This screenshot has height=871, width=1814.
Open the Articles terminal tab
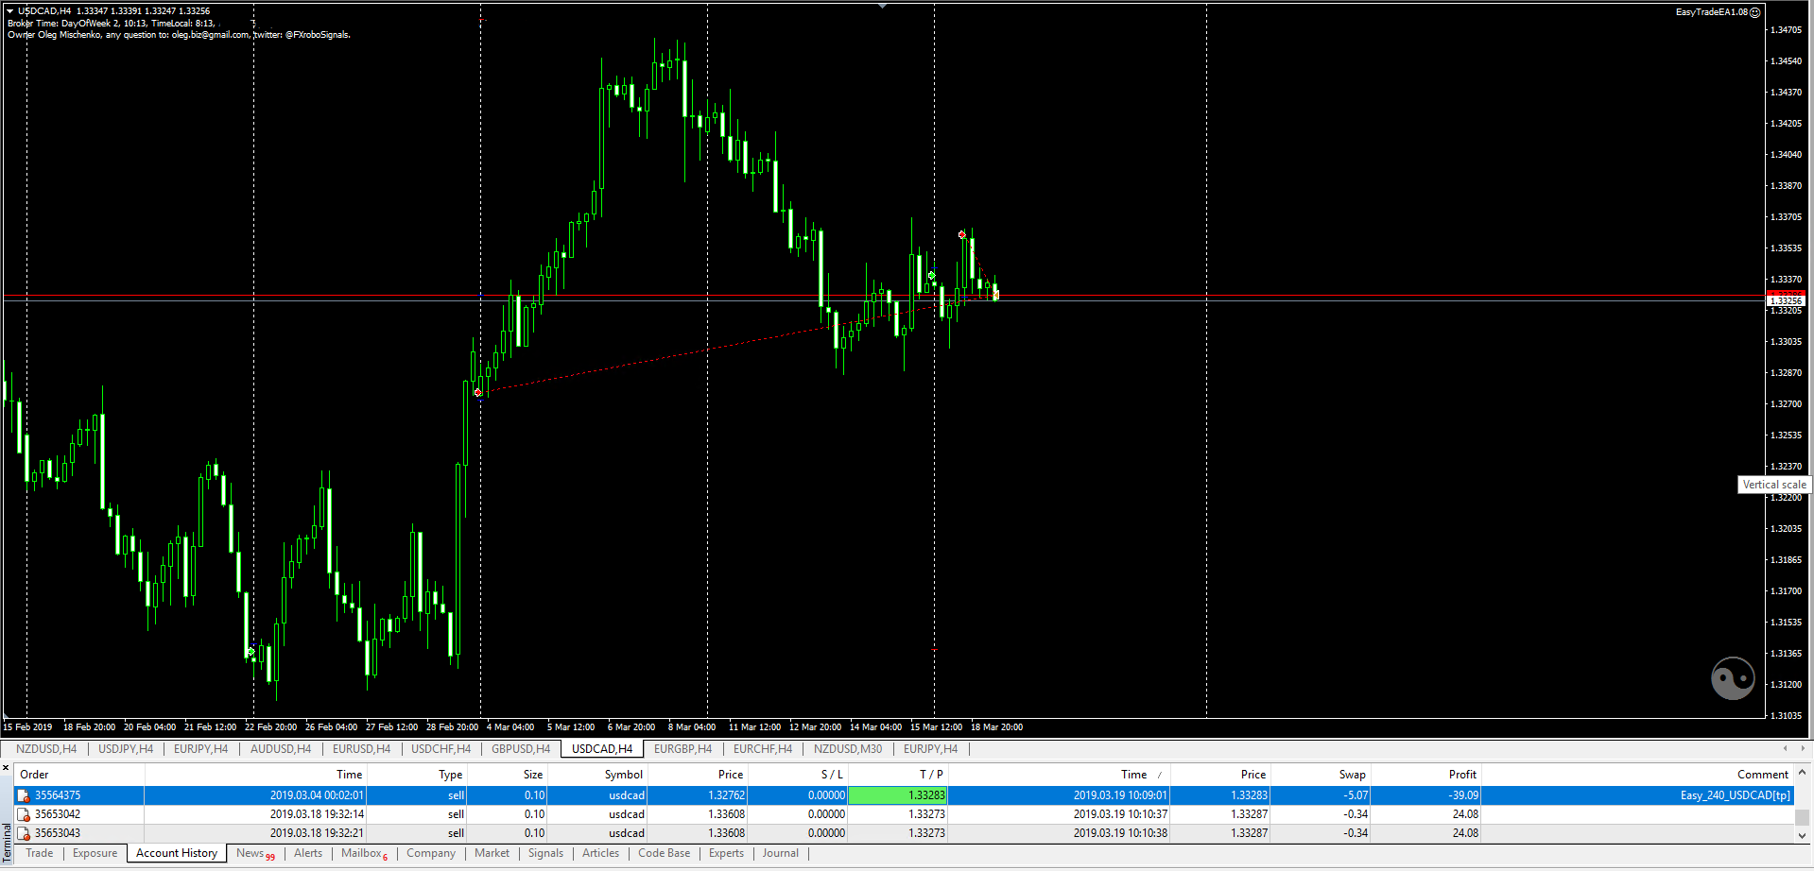pos(600,853)
